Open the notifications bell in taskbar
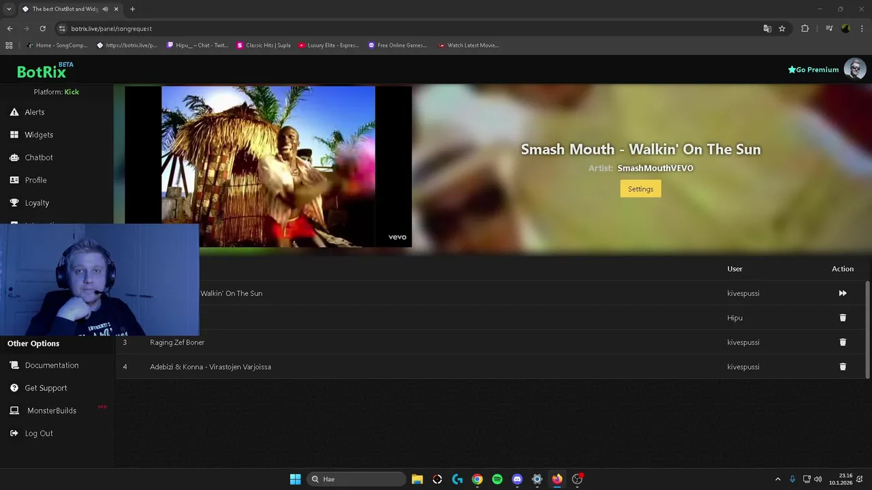Viewport: 872px width, 490px height. [861, 479]
